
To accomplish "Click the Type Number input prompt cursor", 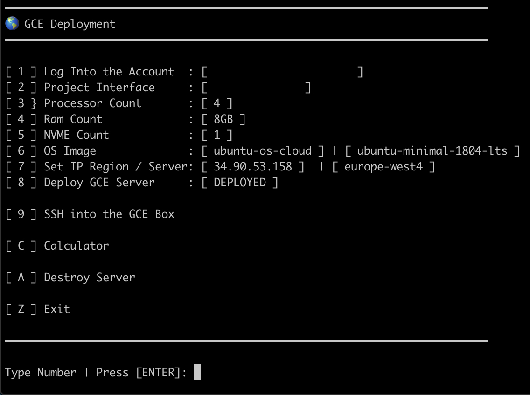I will click(198, 373).
